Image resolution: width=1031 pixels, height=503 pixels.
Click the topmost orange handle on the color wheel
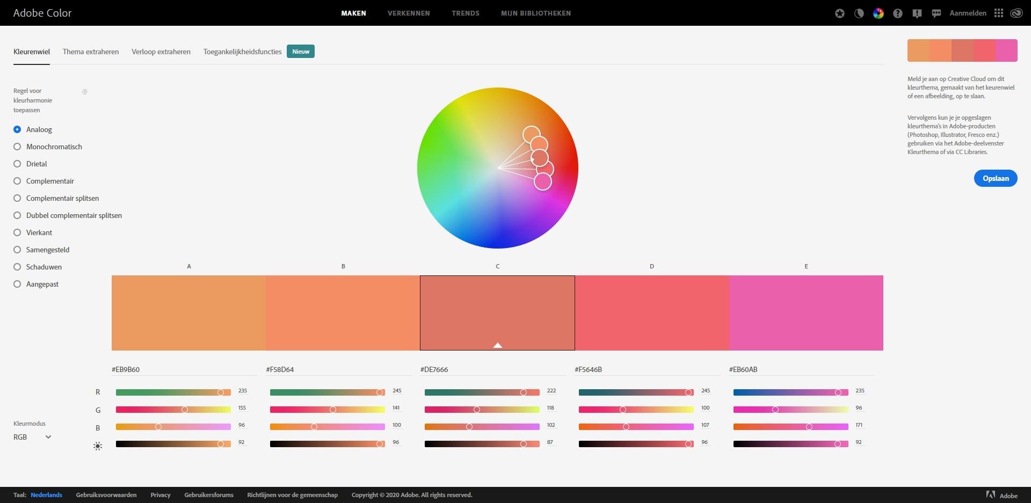coord(531,134)
